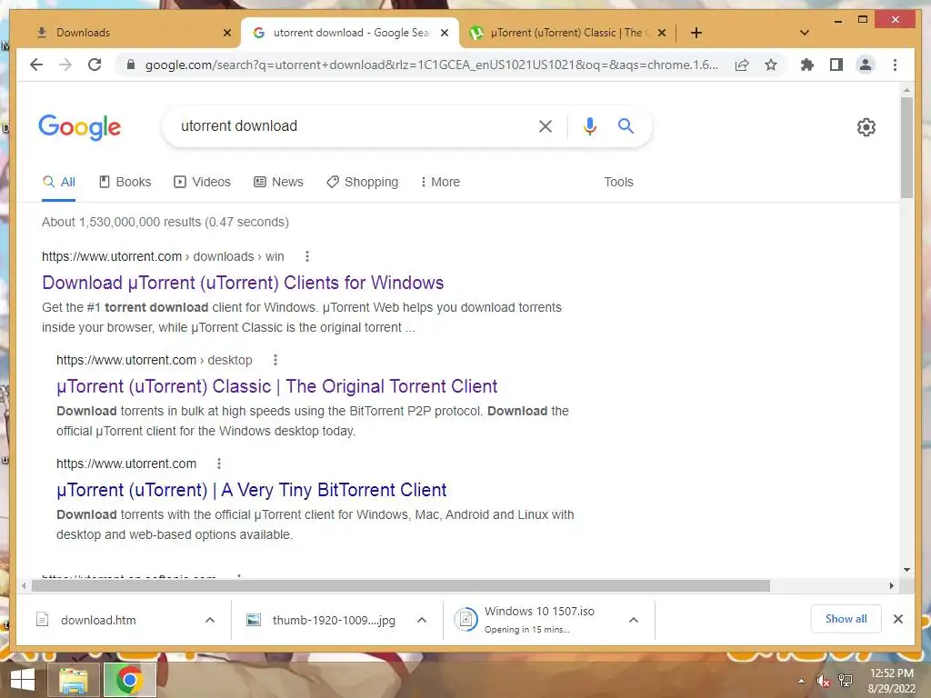Filter results by Videos
The width and height of the screenshot is (931, 698).
(202, 182)
